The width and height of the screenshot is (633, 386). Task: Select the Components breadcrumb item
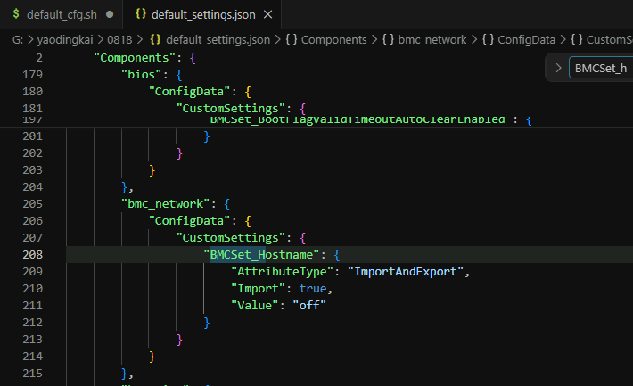326,39
